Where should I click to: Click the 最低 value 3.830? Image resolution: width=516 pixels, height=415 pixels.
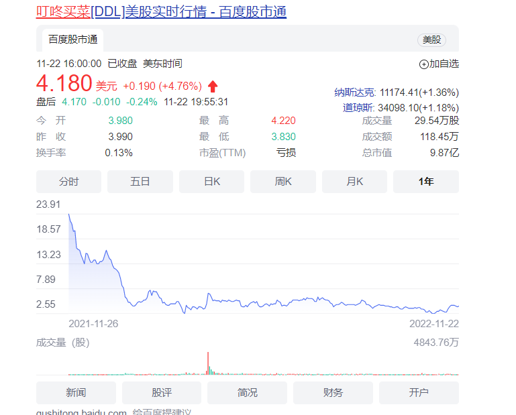pos(283,137)
